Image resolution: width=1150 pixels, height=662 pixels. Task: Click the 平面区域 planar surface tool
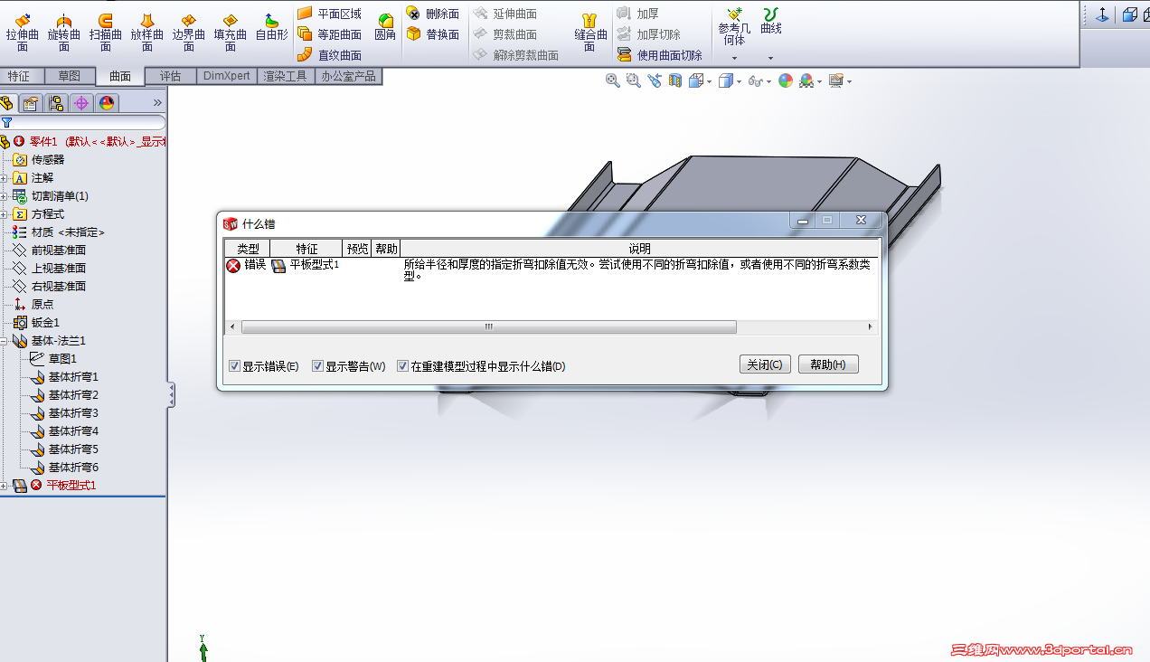(x=330, y=14)
